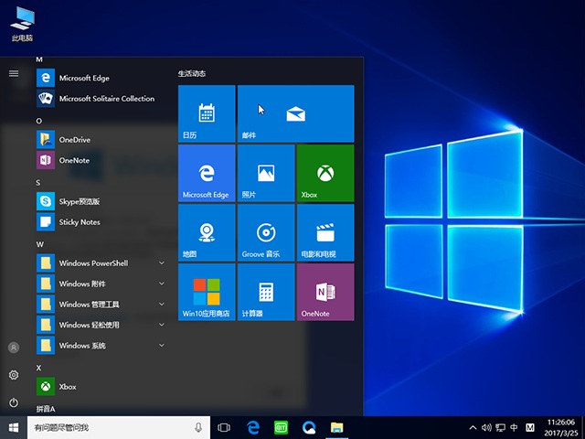Select Sticky Notes from the app list
Viewport: 585px width, 439px height.
point(80,222)
